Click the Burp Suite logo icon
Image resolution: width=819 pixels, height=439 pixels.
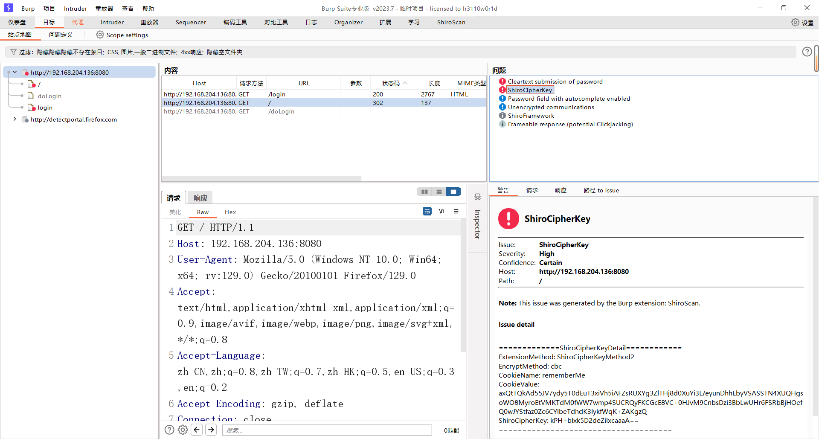coord(9,8)
